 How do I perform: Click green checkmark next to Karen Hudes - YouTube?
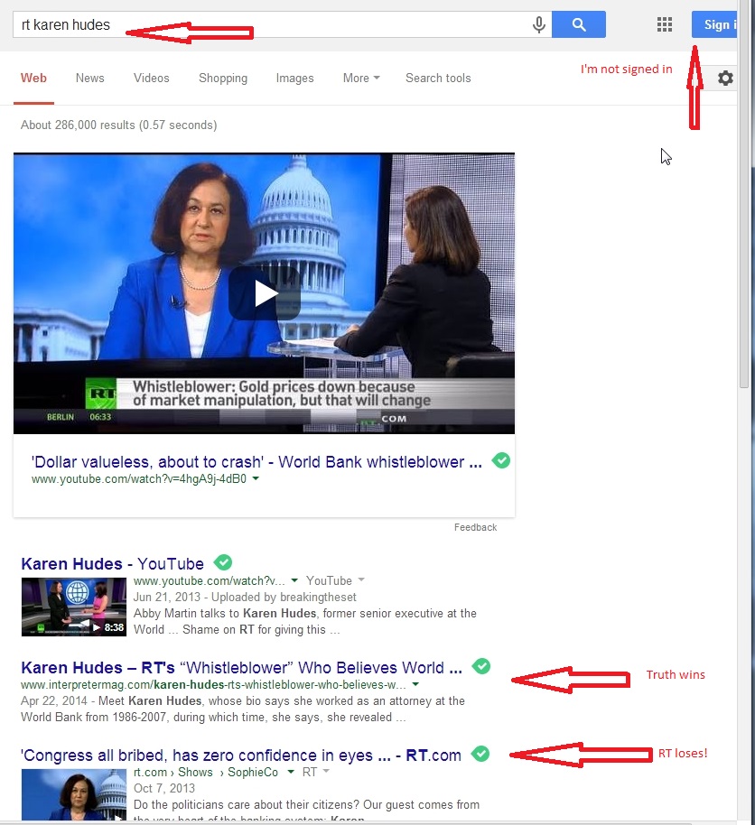(x=222, y=563)
